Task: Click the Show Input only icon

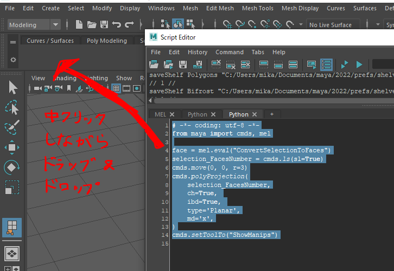Action: (278, 64)
